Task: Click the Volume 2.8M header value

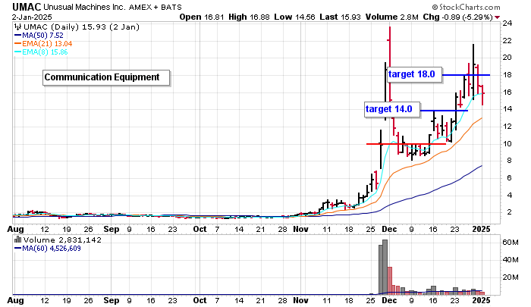Action: pyautogui.click(x=392, y=17)
